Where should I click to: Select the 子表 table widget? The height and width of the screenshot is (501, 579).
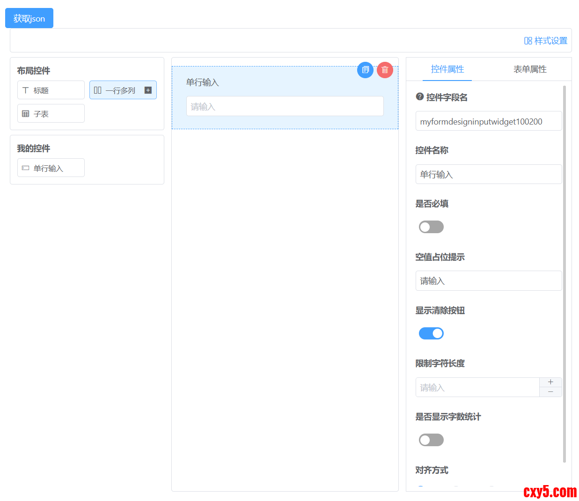(51, 114)
